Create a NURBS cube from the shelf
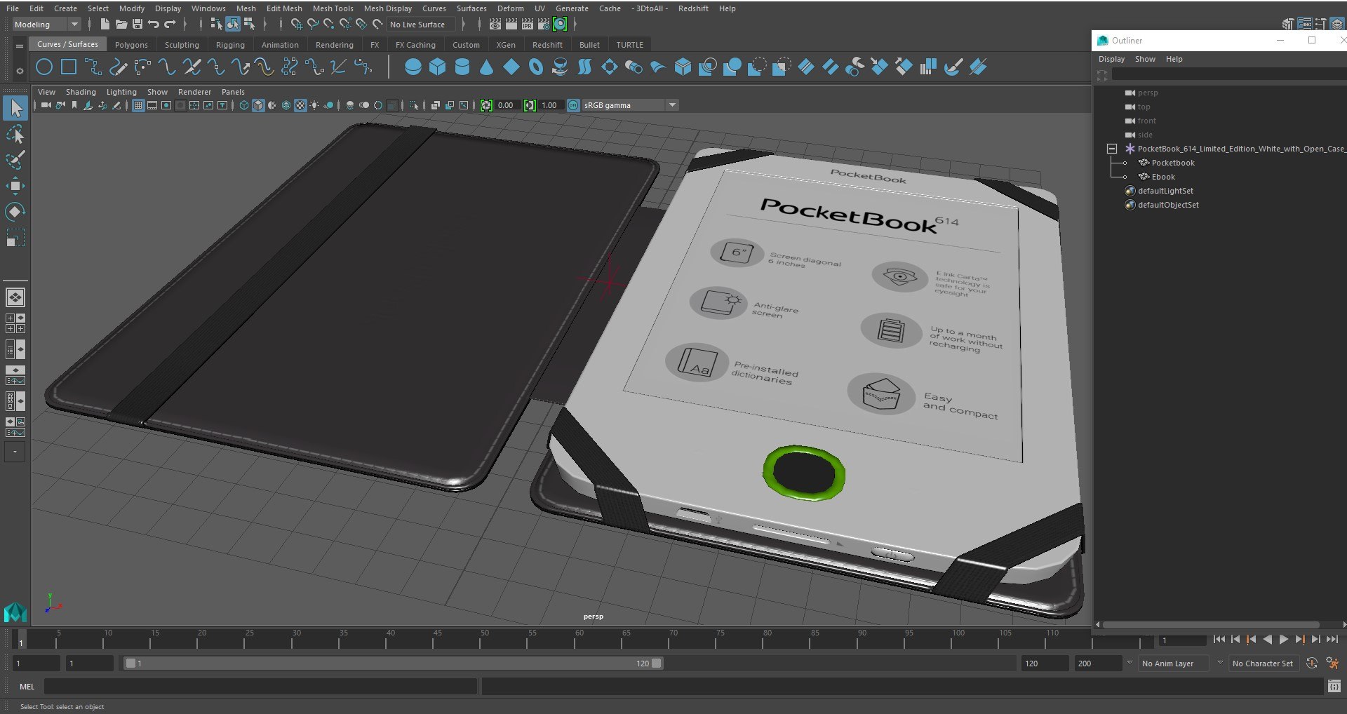Image resolution: width=1347 pixels, height=714 pixels. 438,67
